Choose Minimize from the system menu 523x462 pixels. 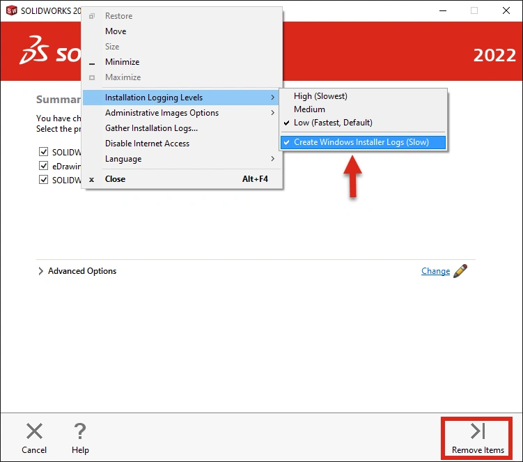click(x=181, y=62)
